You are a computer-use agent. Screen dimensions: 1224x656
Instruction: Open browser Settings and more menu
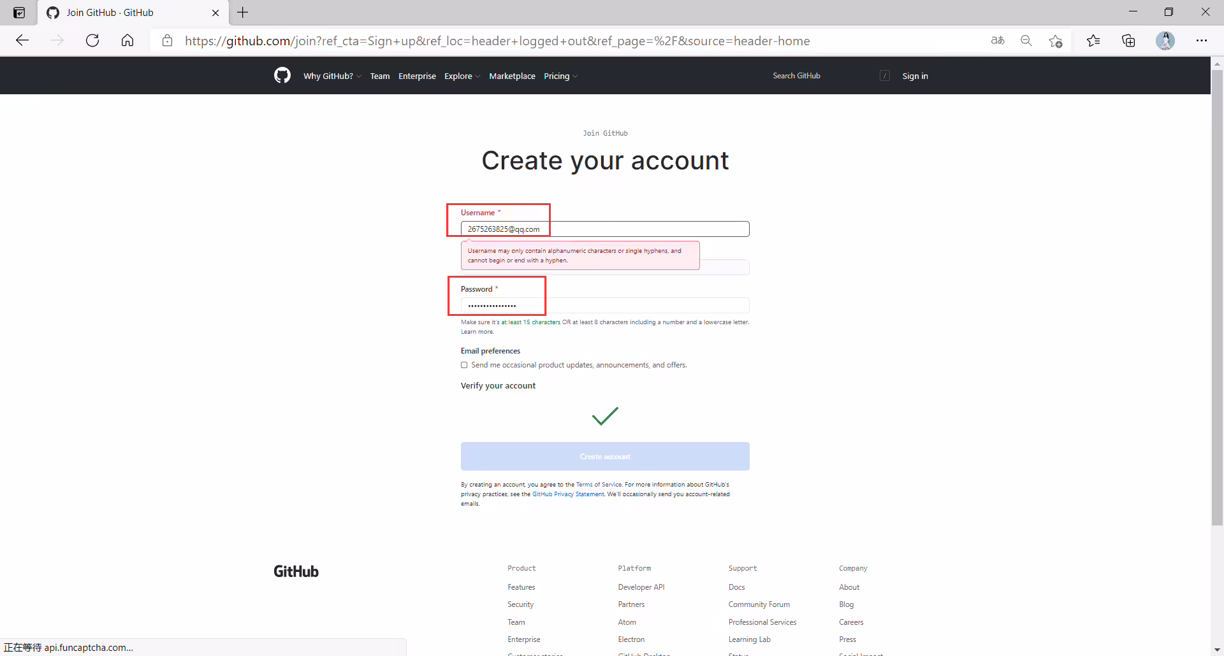(x=1202, y=41)
